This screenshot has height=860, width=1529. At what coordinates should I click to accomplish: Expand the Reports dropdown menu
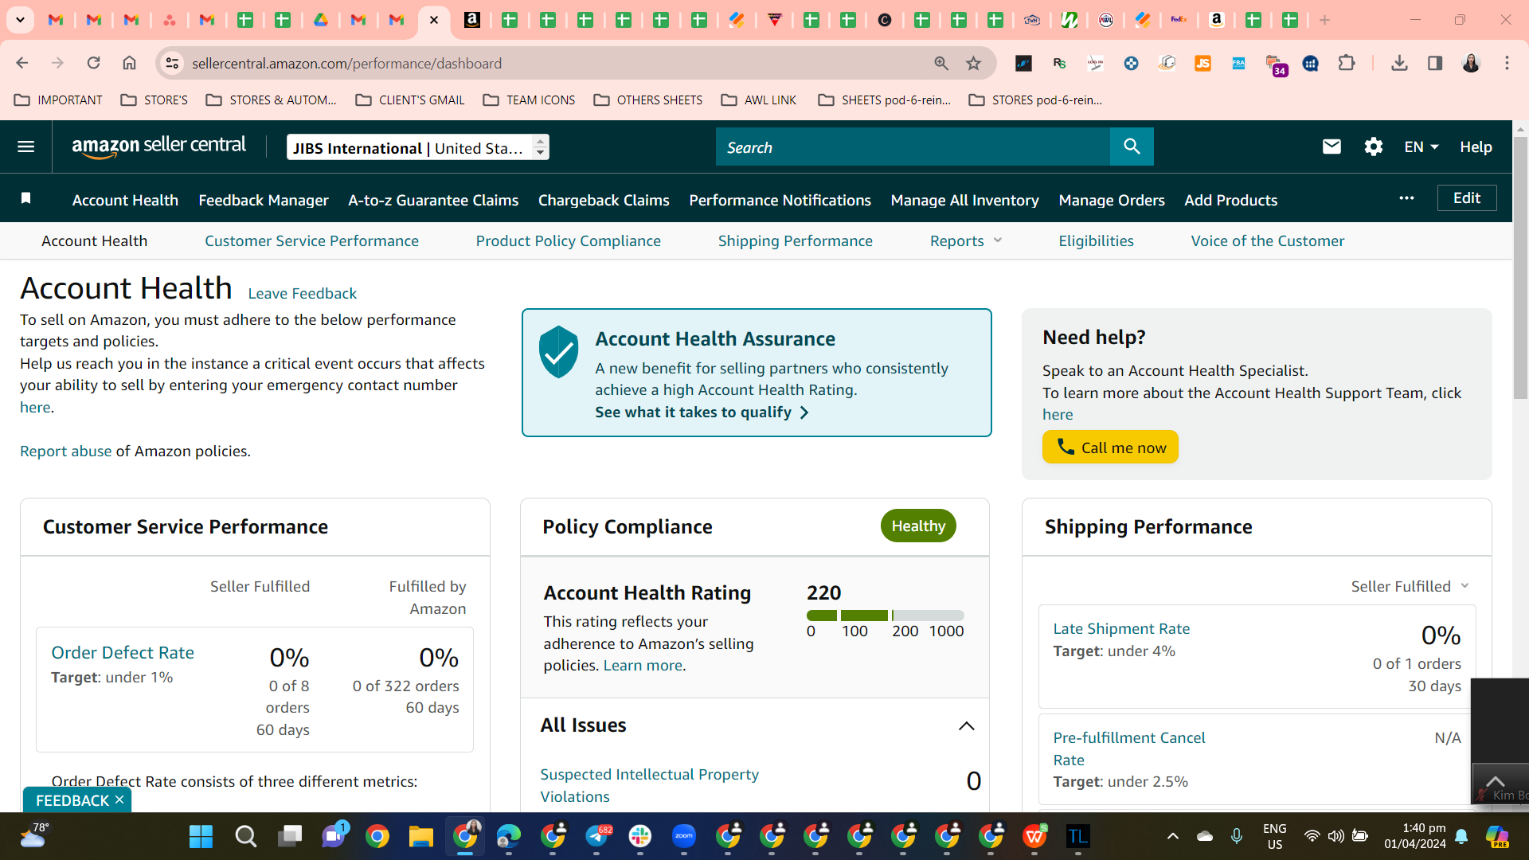(x=966, y=240)
